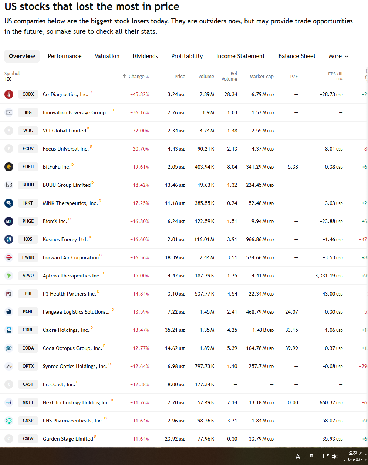This screenshot has height=465, width=368.
Task: Open the FUFU ticker symbol link
Action: point(28,167)
